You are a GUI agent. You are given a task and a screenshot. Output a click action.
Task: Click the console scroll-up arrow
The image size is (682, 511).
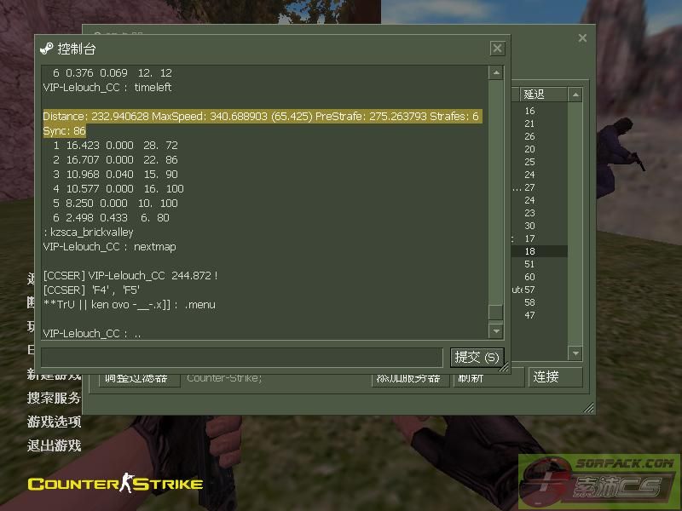(x=495, y=73)
